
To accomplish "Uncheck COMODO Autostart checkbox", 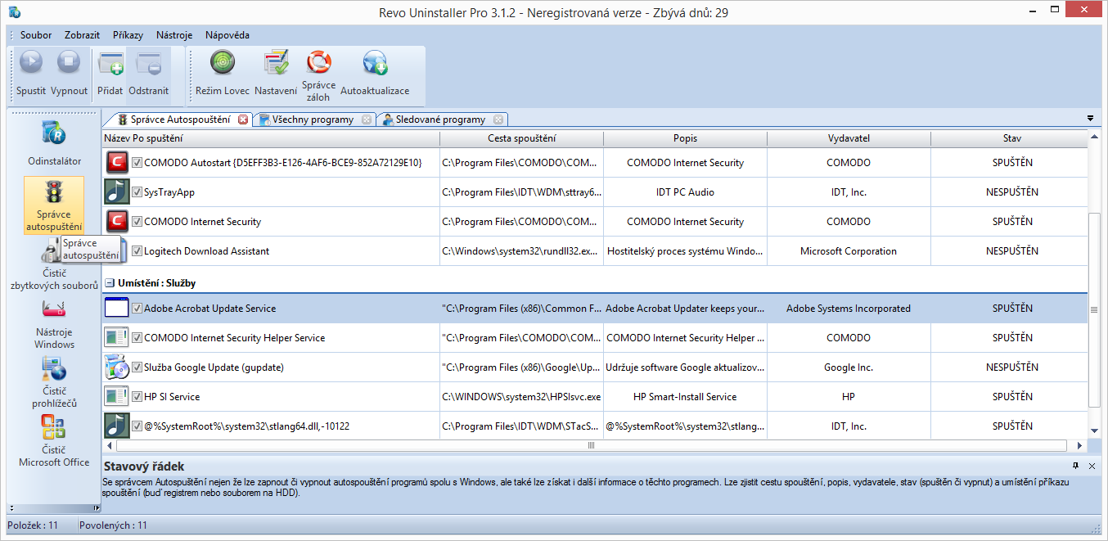I will tap(137, 163).
